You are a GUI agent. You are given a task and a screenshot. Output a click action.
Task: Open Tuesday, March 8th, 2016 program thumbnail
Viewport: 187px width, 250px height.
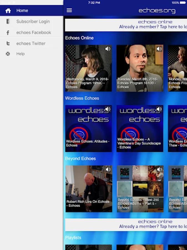140,68
